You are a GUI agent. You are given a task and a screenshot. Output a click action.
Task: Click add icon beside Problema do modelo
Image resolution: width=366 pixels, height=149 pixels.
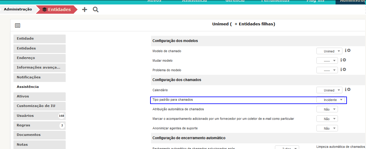[344, 70]
